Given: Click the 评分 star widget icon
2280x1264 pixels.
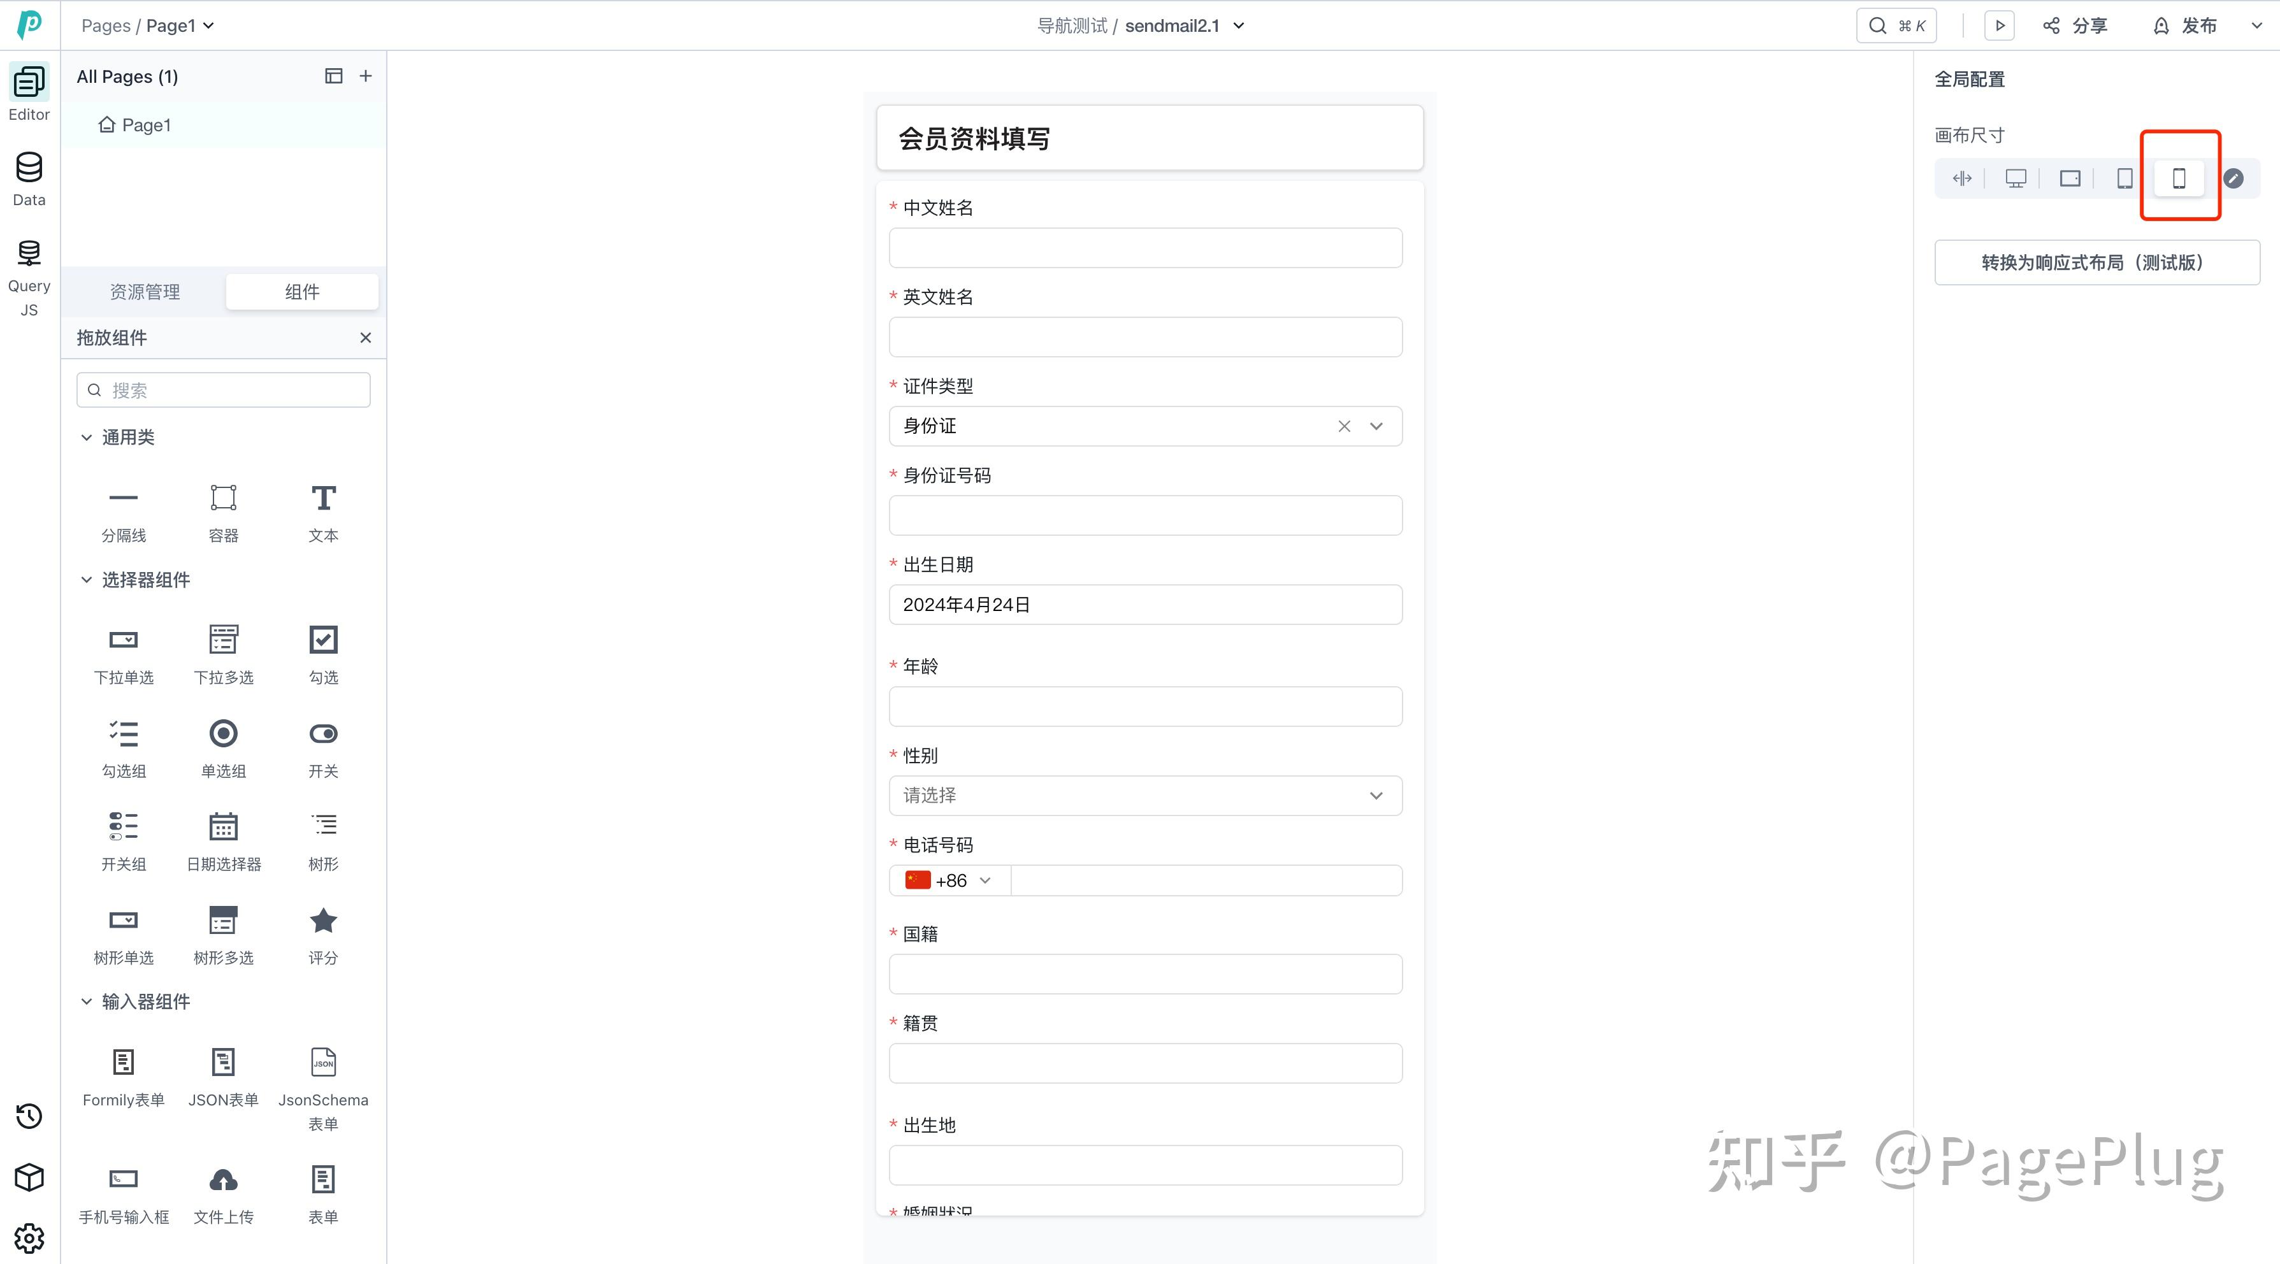Looking at the screenshot, I should (x=323, y=921).
